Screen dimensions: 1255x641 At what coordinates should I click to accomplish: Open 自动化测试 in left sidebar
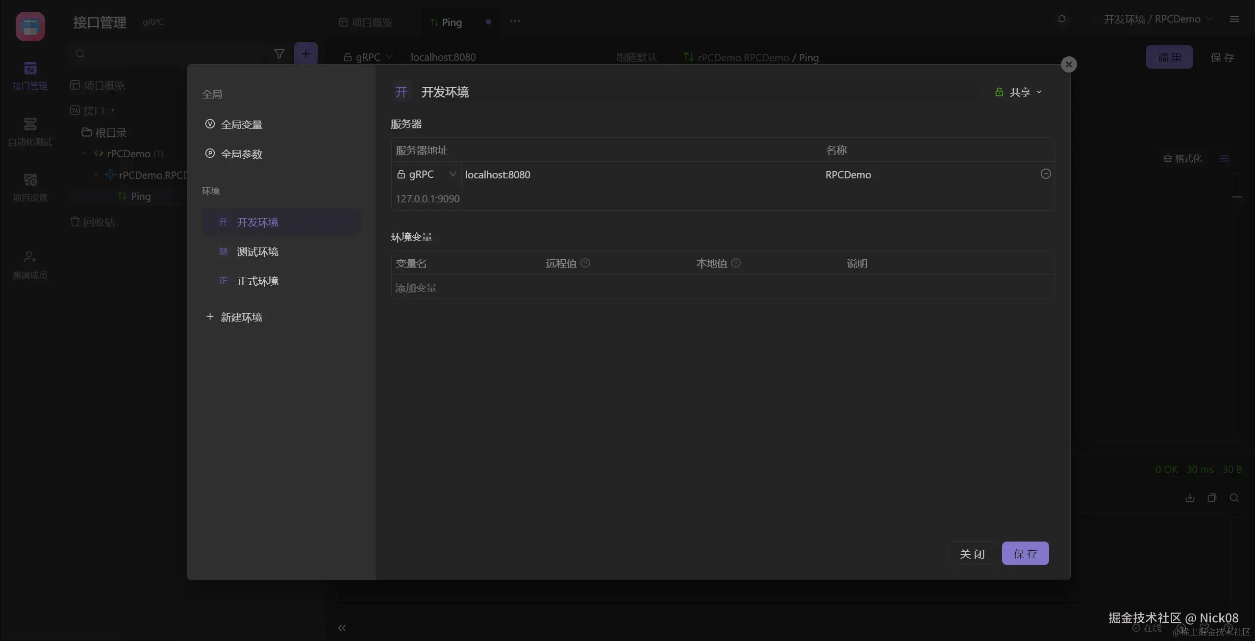(x=30, y=131)
